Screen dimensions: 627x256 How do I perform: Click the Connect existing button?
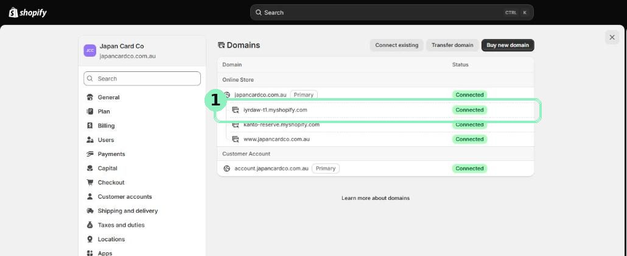click(397, 45)
